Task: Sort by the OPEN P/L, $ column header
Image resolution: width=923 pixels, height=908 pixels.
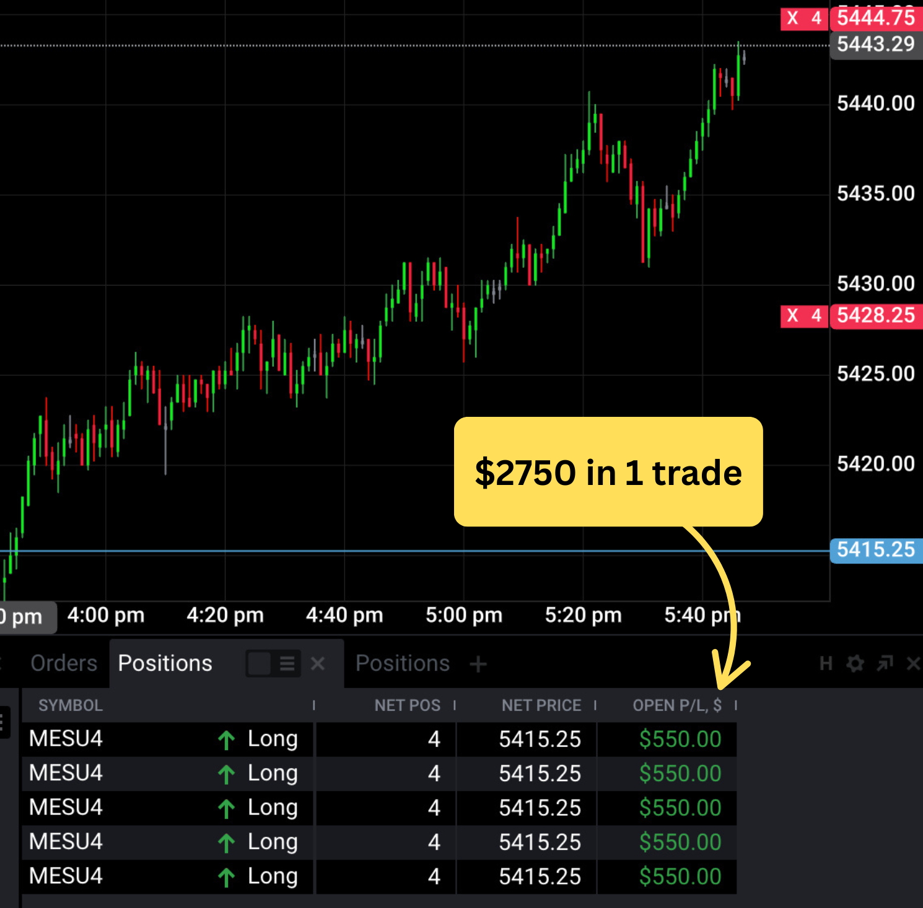Action: [x=677, y=705]
